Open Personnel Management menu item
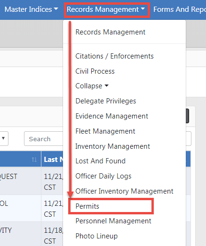The image size is (206, 246). [113, 221]
